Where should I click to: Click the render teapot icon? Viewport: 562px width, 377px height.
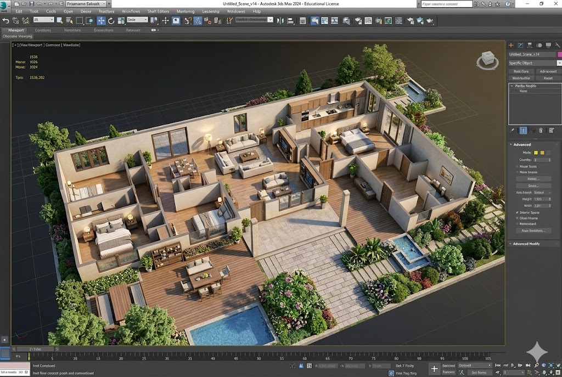point(418,21)
